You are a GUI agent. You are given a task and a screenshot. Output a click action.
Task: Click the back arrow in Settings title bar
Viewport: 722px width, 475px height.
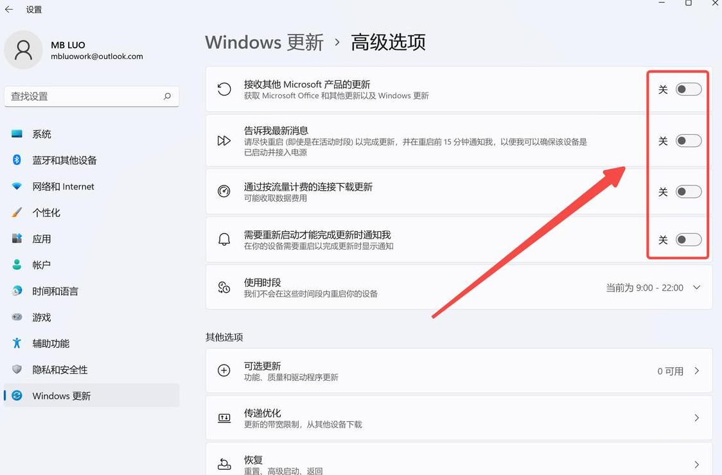9,9
